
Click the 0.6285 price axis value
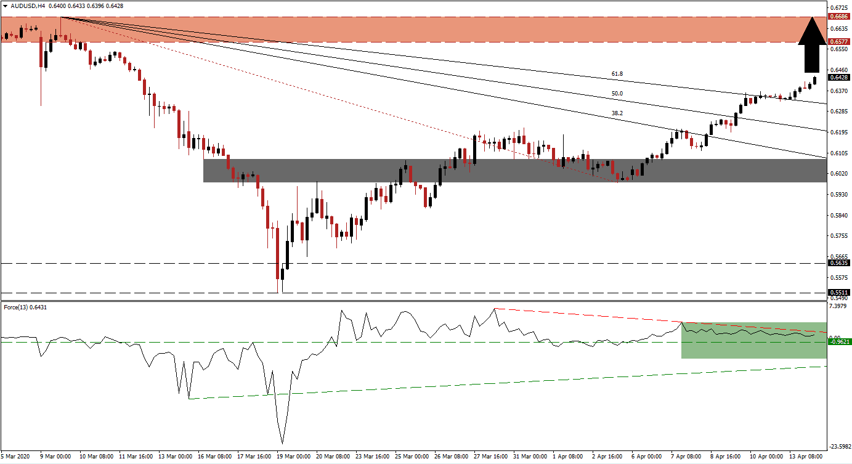[x=839, y=112]
